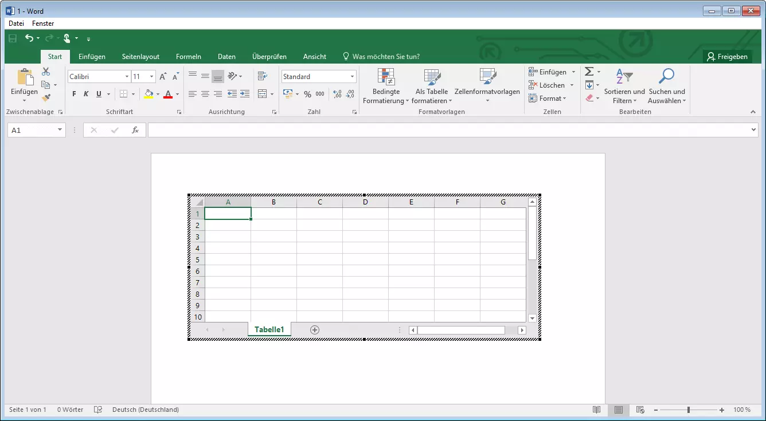This screenshot has width=766, height=421.
Task: Open the Datei menu
Action: tap(16, 23)
